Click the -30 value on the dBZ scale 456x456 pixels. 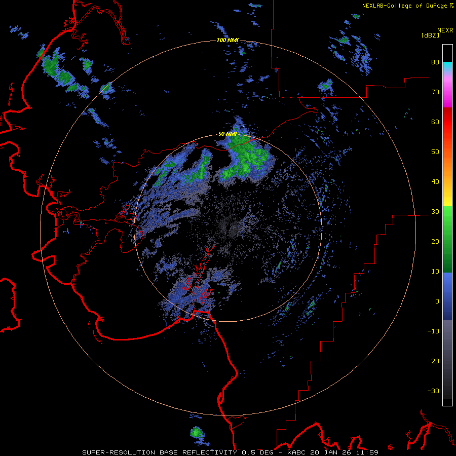click(x=433, y=391)
